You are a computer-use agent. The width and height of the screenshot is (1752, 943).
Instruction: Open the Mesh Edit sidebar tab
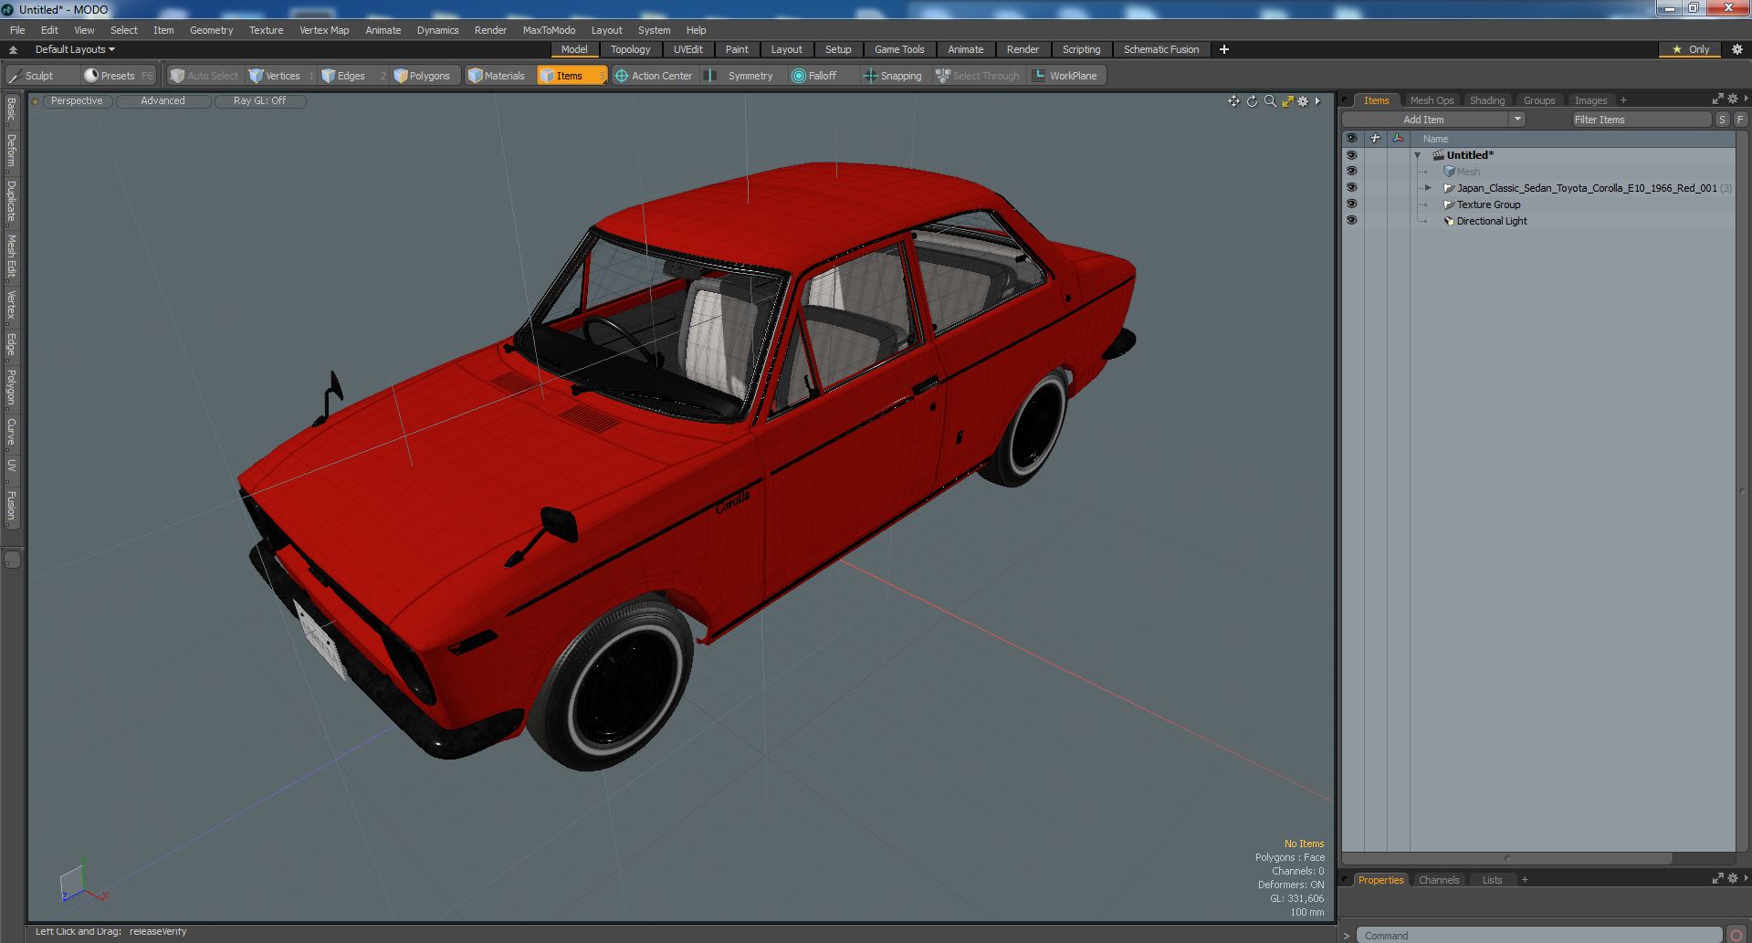click(x=12, y=257)
